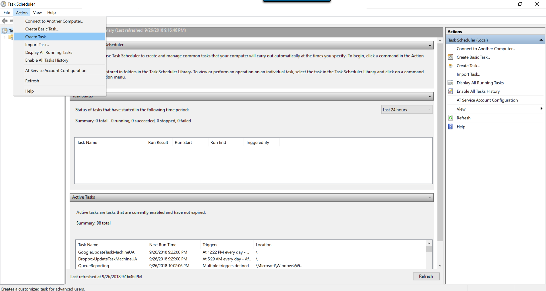Click Active Tasks list scroll up arrow

pyautogui.click(x=429, y=243)
